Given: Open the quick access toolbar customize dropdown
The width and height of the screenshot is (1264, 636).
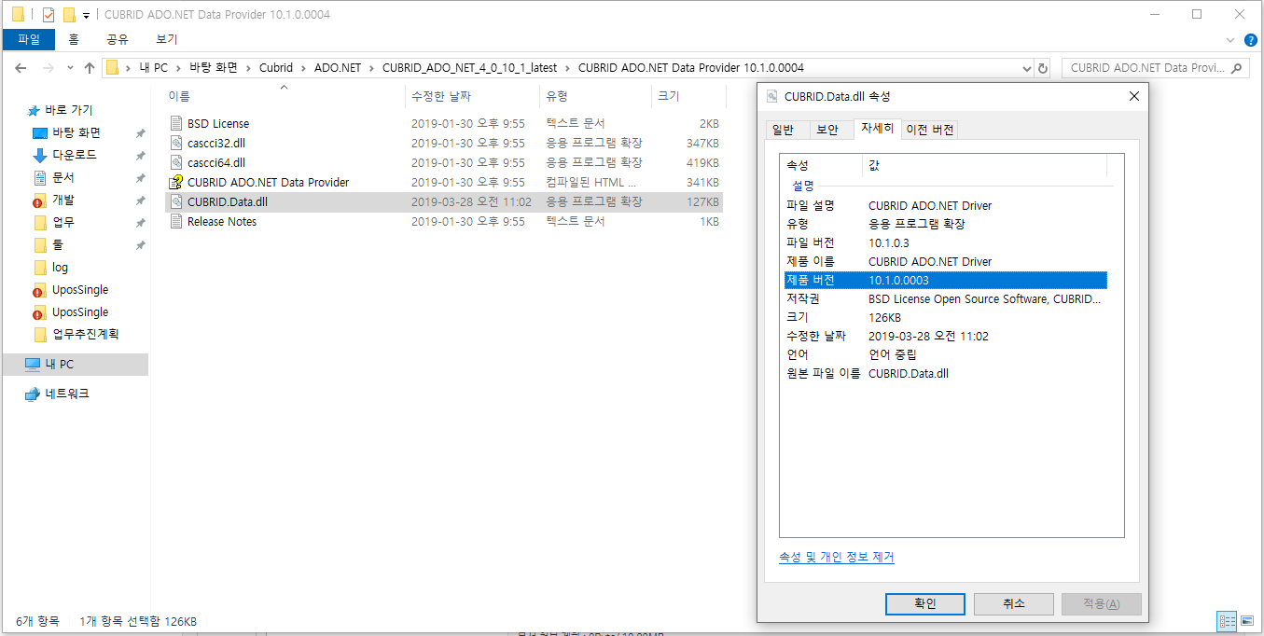Looking at the screenshot, I should click(x=87, y=15).
